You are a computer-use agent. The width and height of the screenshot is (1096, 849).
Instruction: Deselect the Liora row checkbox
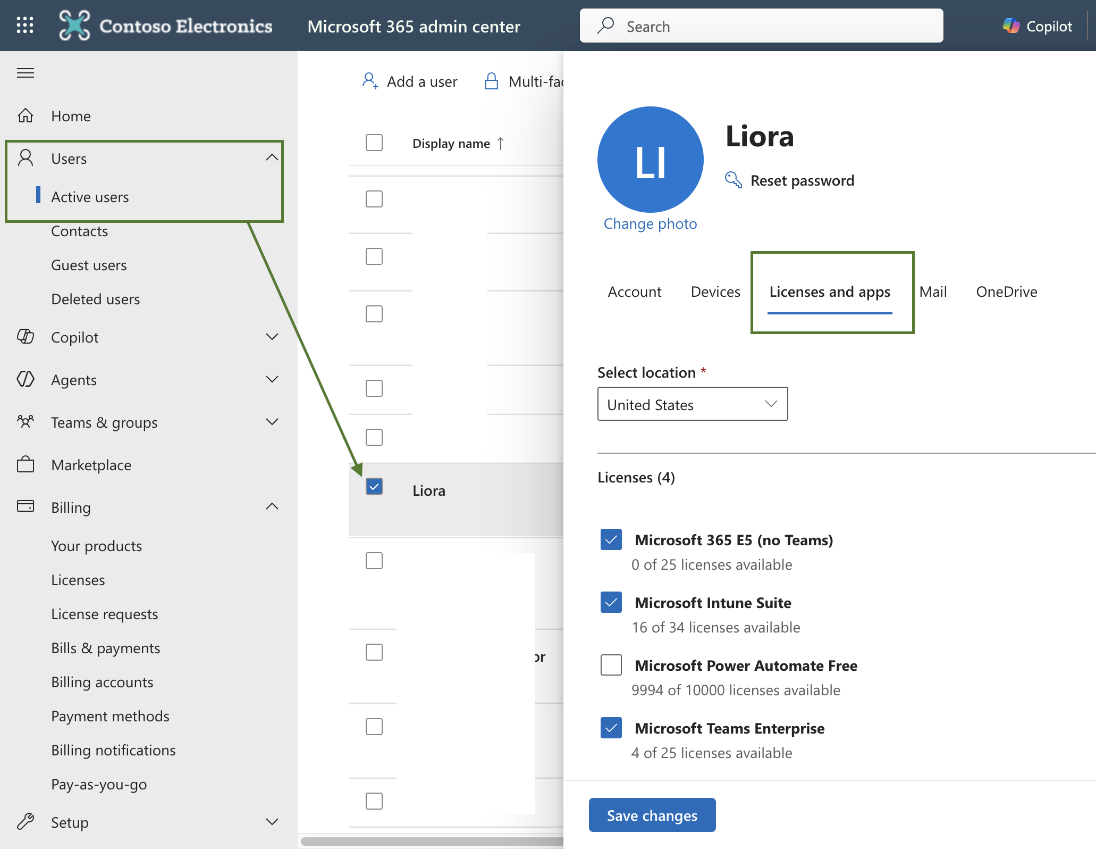coord(374,486)
